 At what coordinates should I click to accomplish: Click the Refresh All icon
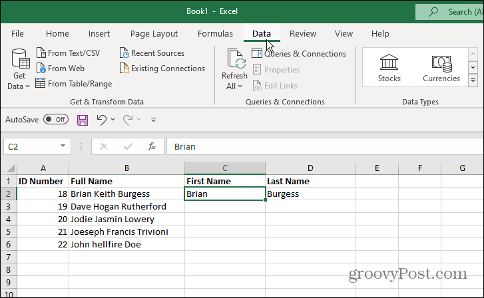234,63
